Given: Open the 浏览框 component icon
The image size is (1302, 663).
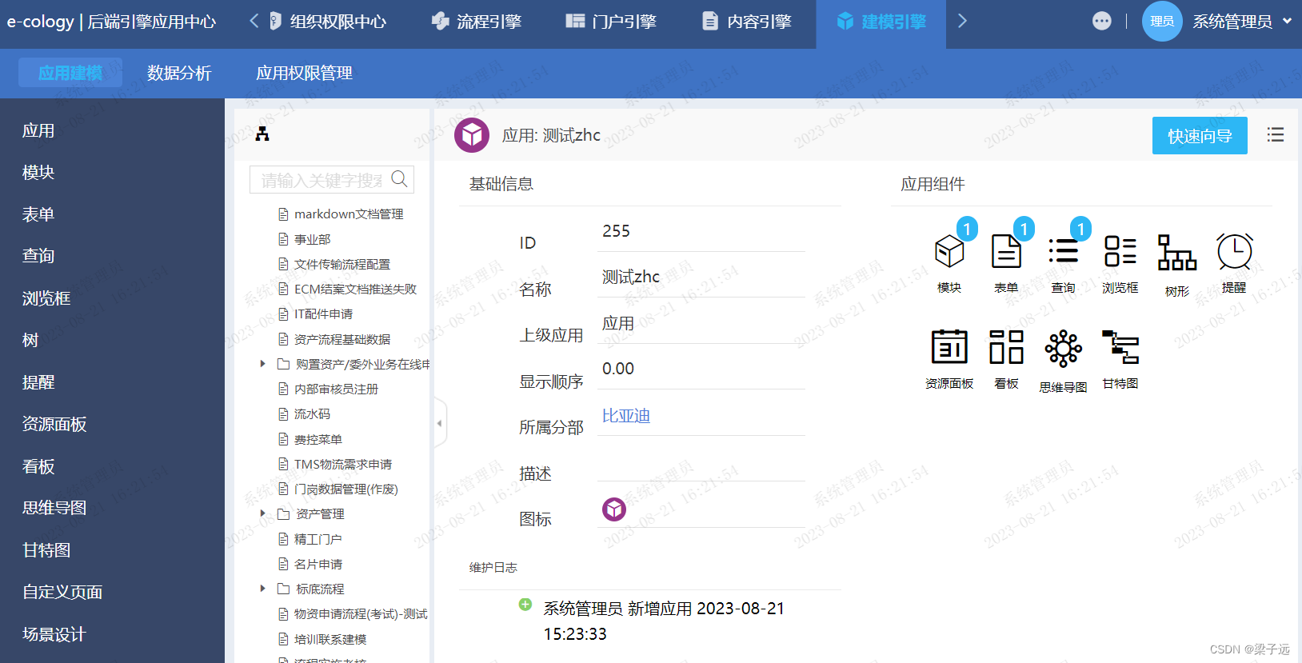Looking at the screenshot, I should pos(1120,251).
